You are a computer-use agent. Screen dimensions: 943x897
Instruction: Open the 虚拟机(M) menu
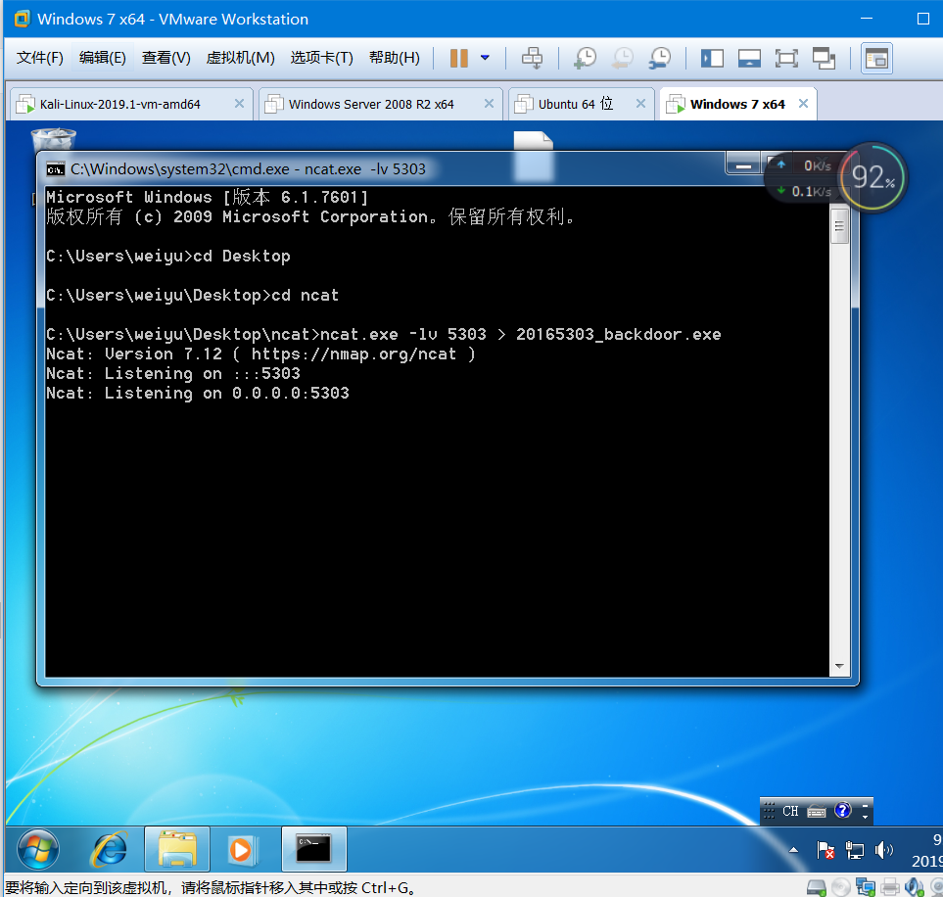pos(241,58)
